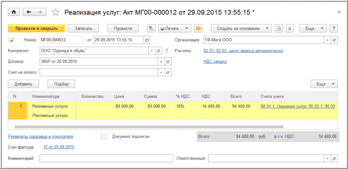Open calendar picker in date field
Viewport: 348px width, 169px height.
pos(147,40)
